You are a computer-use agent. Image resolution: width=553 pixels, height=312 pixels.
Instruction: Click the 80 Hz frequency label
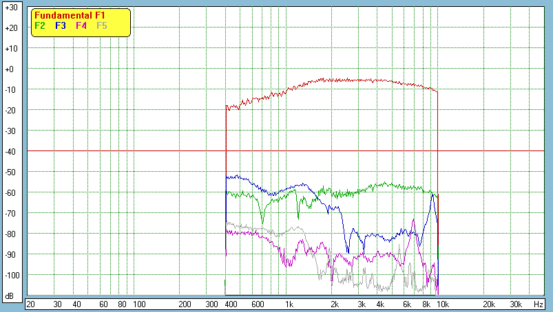(x=122, y=304)
